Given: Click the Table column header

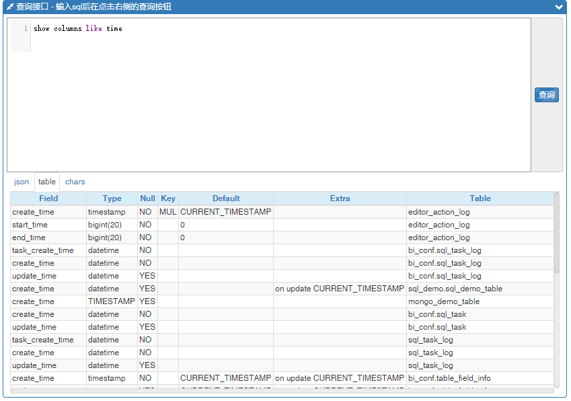Looking at the screenshot, I should (480, 198).
